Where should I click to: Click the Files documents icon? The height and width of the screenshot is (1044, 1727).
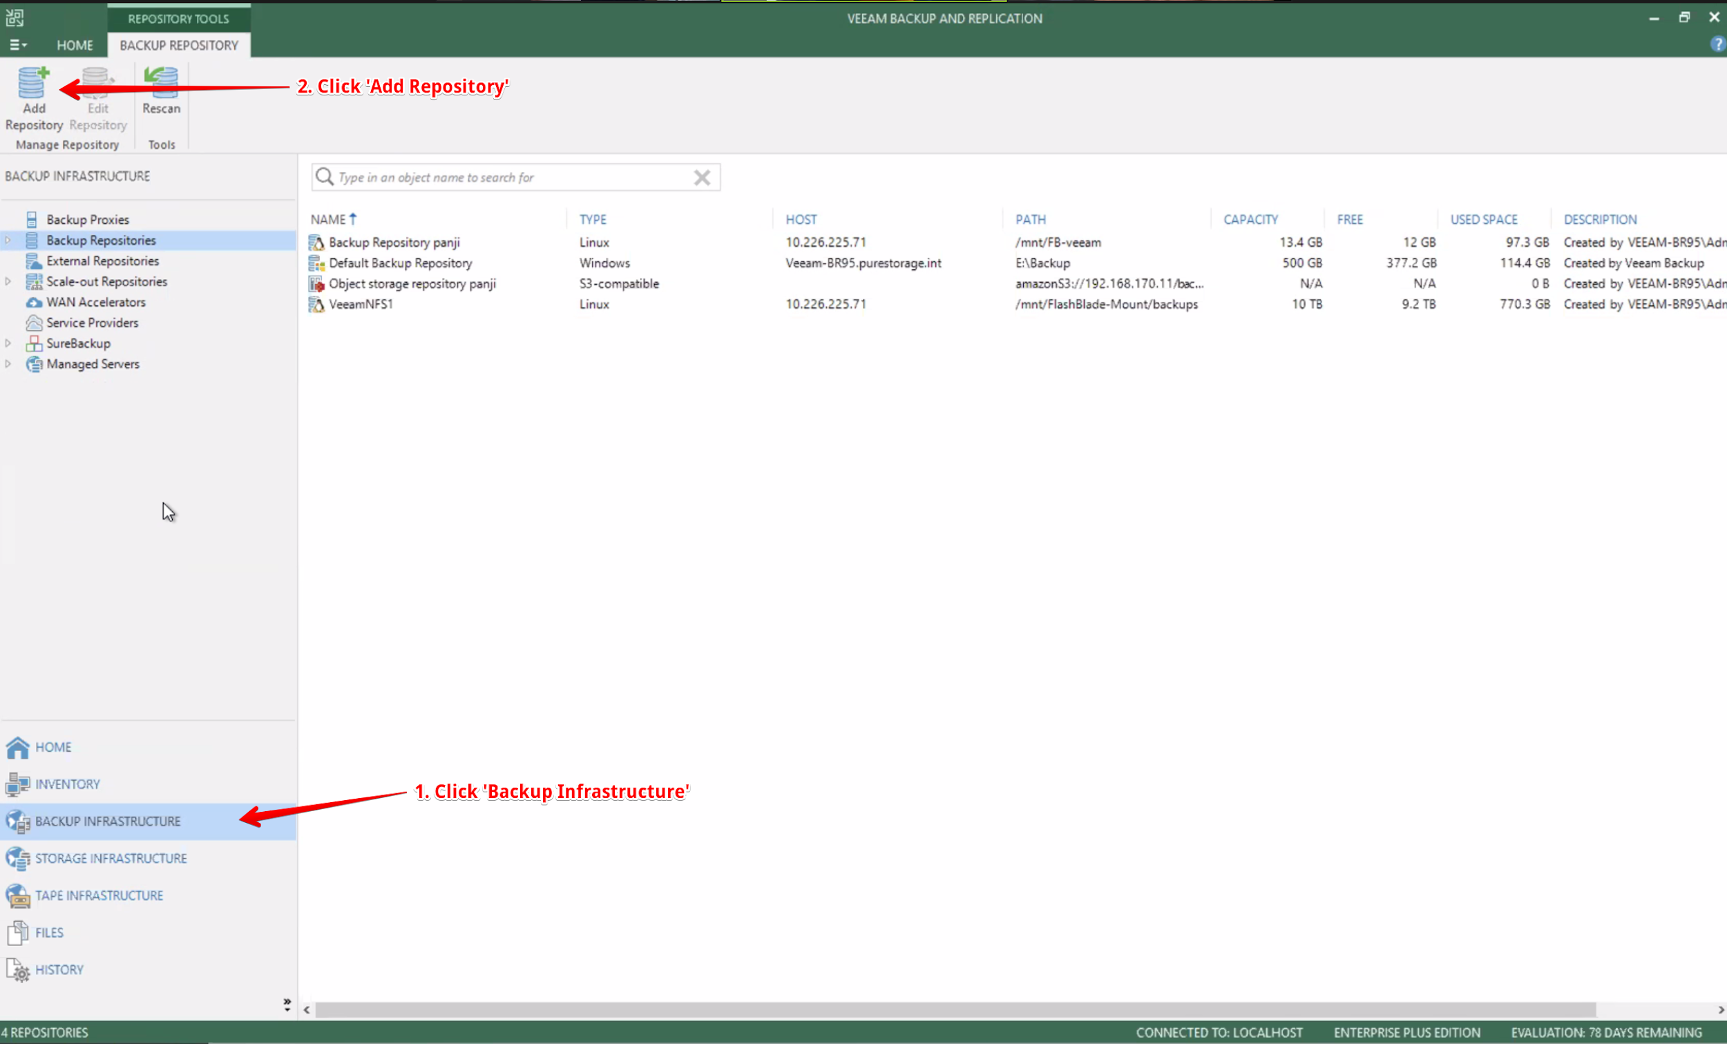(17, 933)
